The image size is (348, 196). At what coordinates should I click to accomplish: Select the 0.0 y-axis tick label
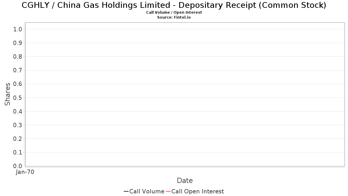(18, 166)
